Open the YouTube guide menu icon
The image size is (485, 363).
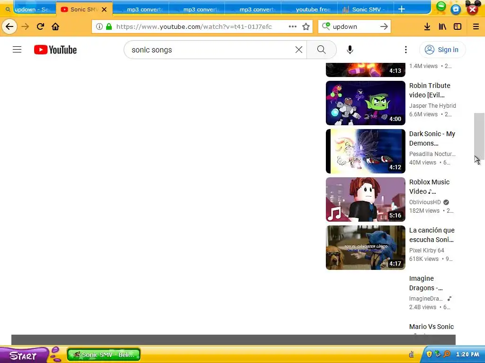point(17,49)
